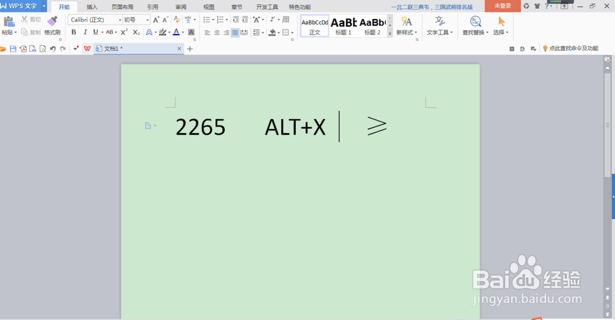The width and height of the screenshot is (615, 320).
Task: Apply the 标题 2 heading style
Action: click(x=372, y=26)
